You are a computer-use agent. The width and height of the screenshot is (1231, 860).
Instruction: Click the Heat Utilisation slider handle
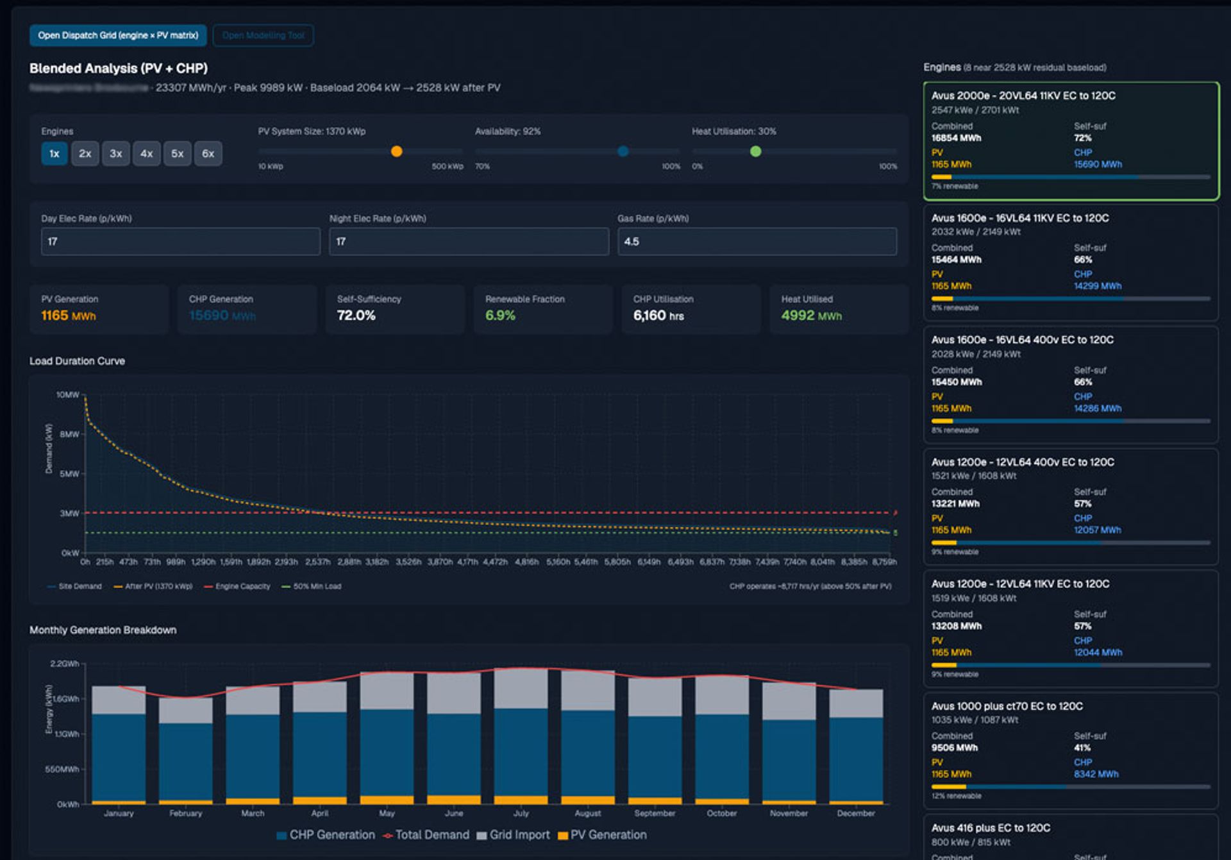(x=756, y=151)
